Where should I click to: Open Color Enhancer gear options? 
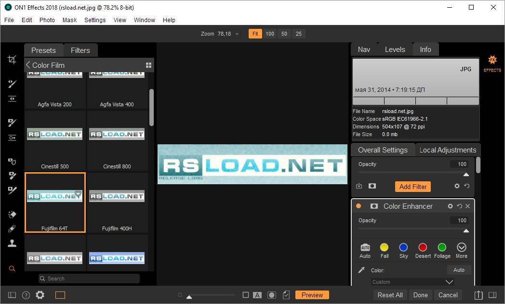point(450,206)
